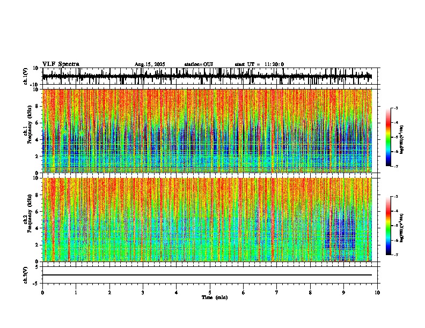Click the "Time (min)" x-axis label

point(215,297)
